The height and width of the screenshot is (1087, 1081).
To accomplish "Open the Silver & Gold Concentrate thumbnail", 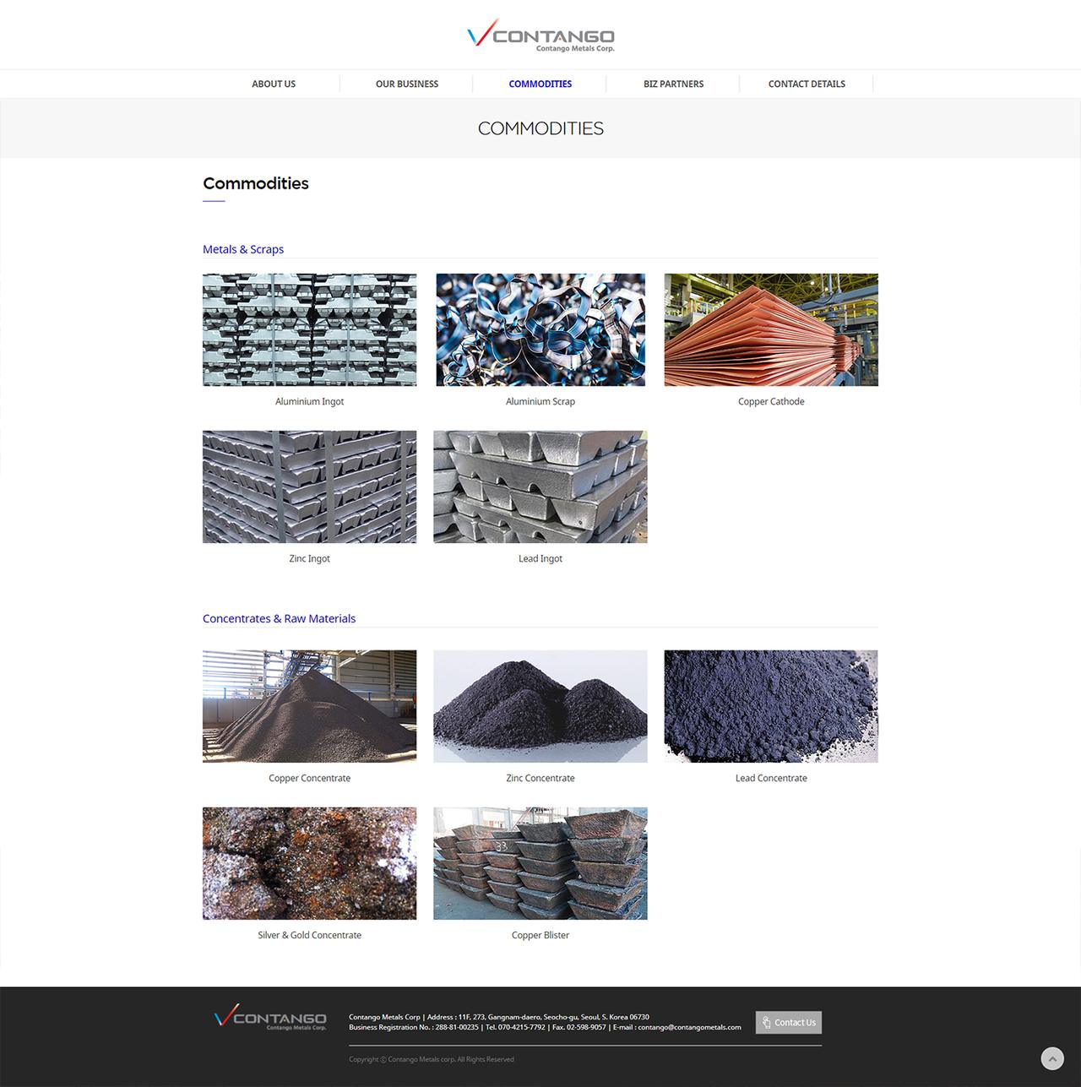I will (x=309, y=863).
